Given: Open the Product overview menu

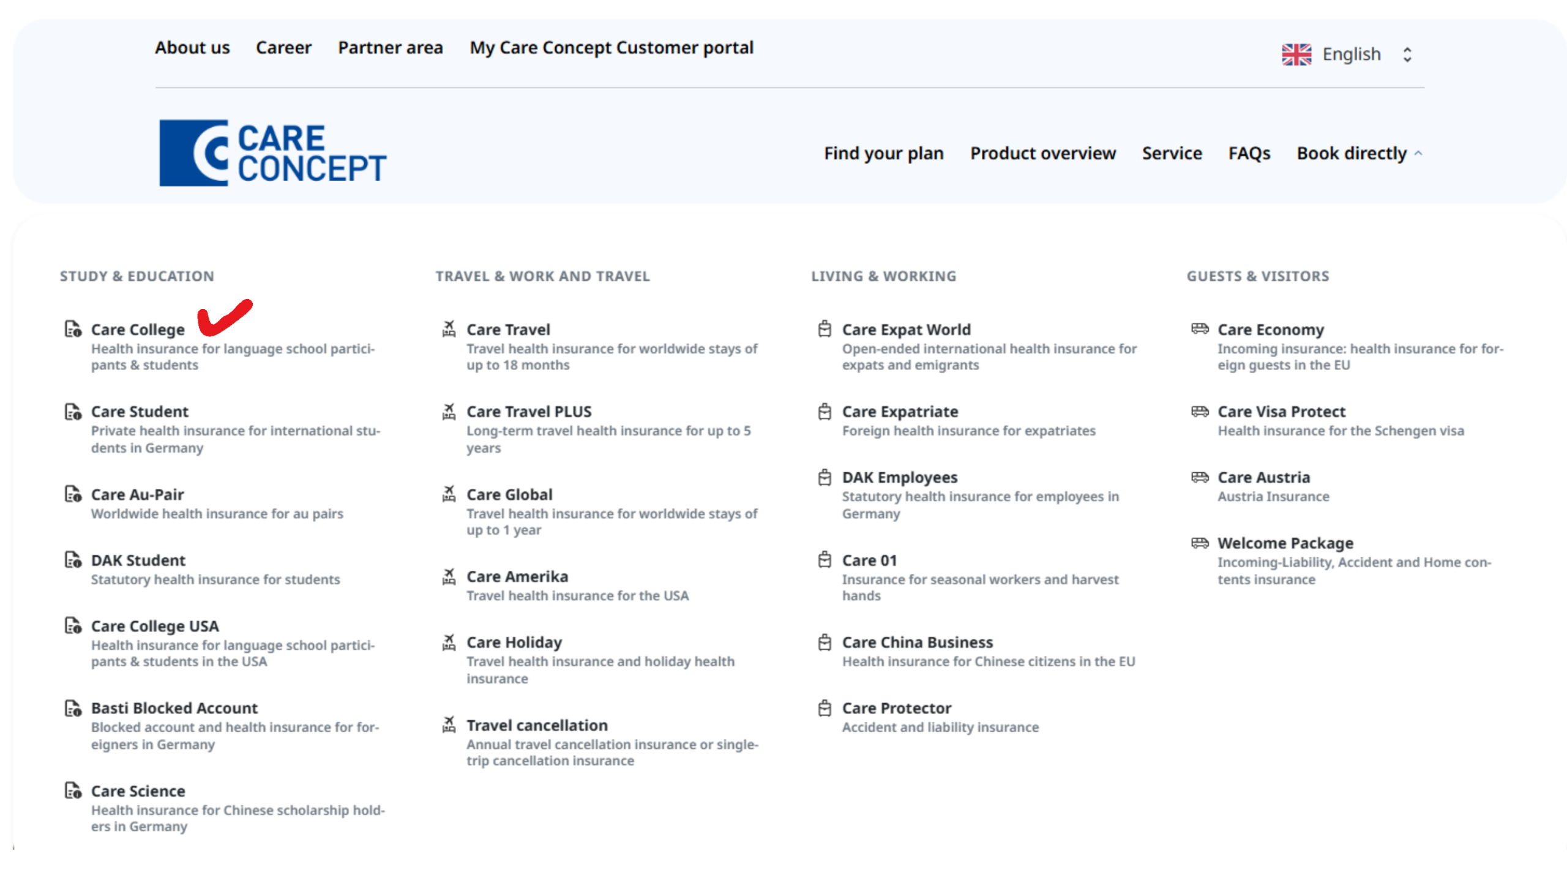Looking at the screenshot, I should click(1042, 154).
